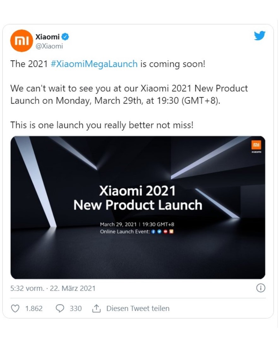Open the tweet info circle icon
This screenshot has height=360, width=280.
click(260, 288)
